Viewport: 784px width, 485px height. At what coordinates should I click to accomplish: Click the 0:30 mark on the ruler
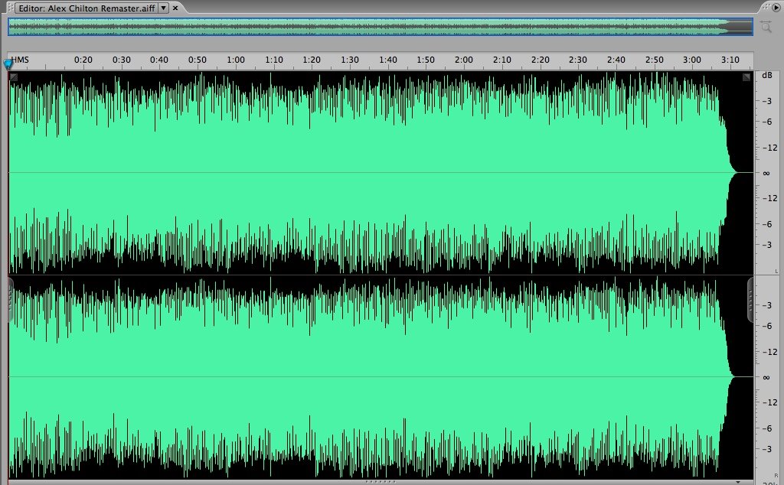121,60
